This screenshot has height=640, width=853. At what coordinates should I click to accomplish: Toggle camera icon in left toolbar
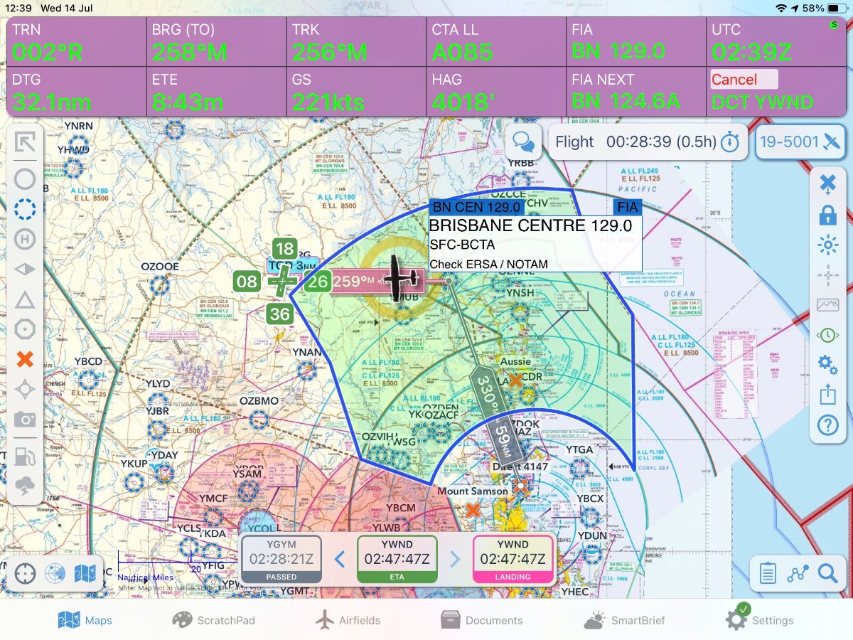tap(25, 420)
